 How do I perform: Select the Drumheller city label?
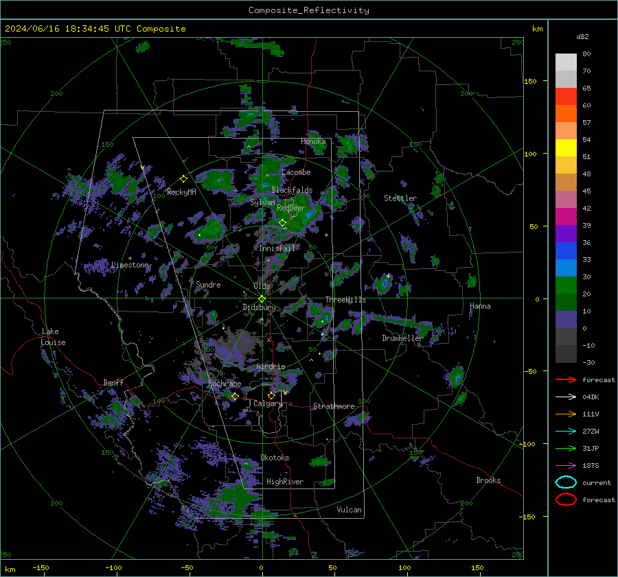pos(402,338)
